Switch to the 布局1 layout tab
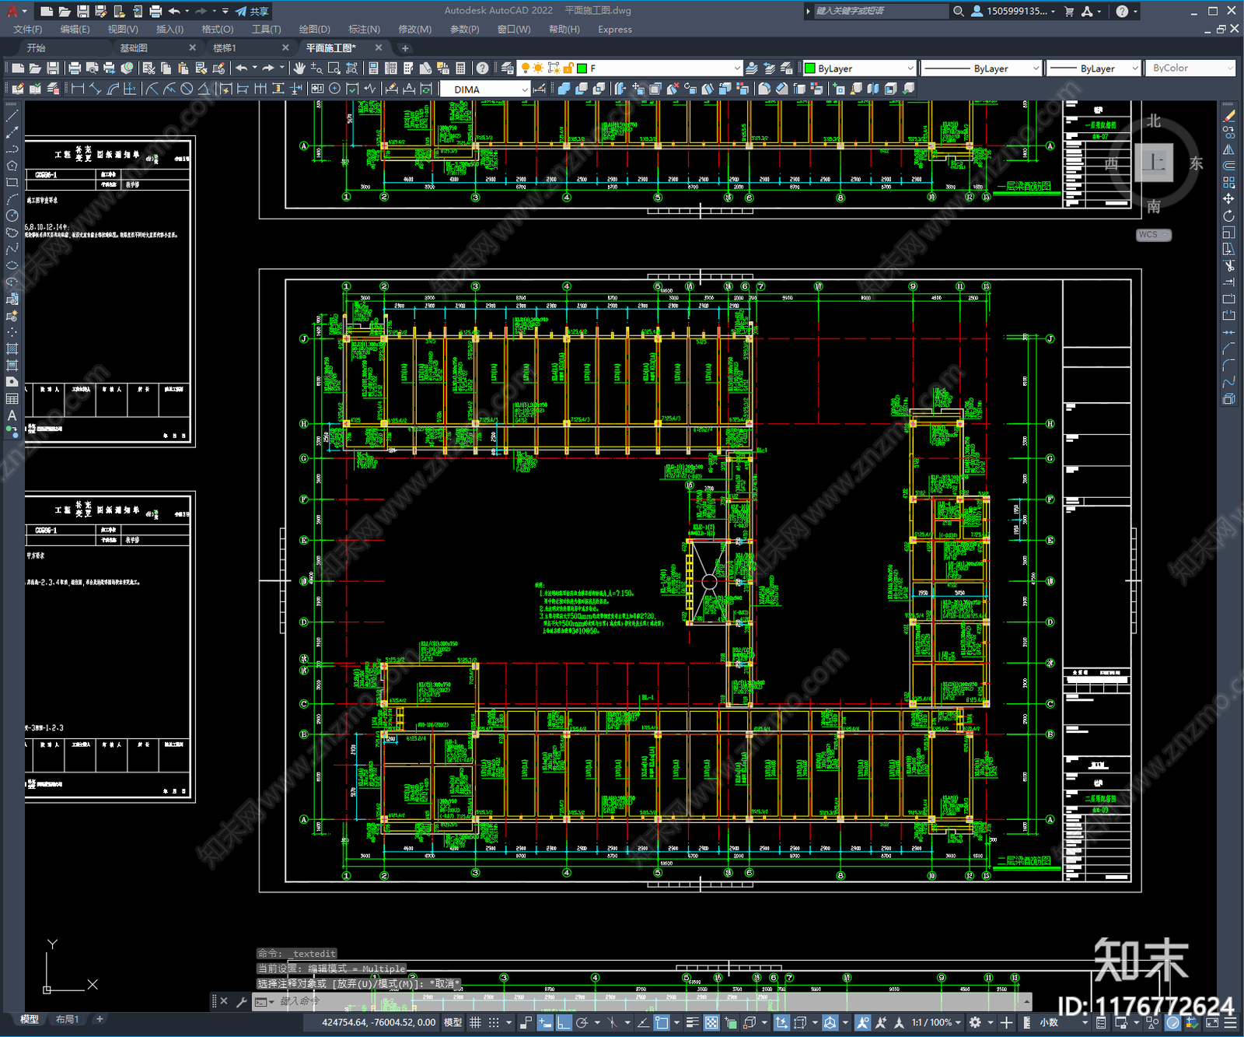This screenshot has height=1037, width=1244. click(x=67, y=1019)
